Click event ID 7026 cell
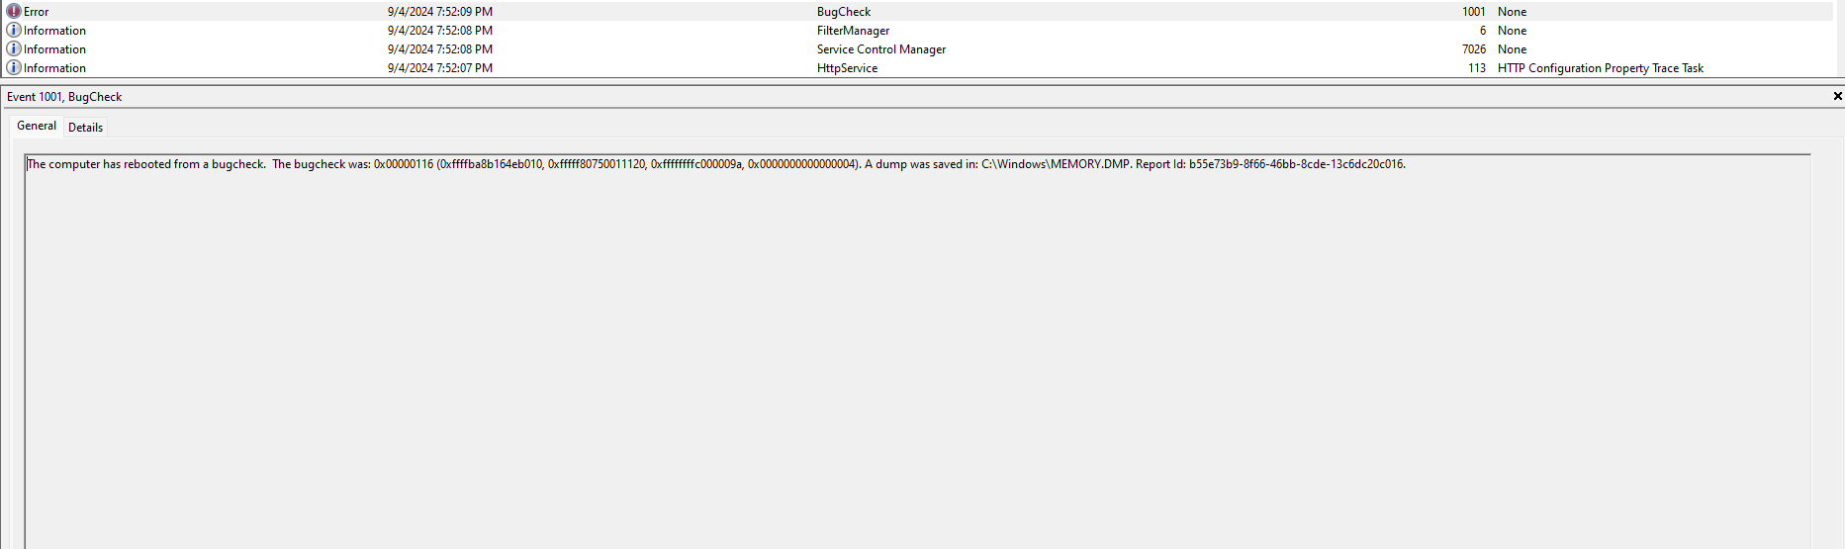This screenshot has height=549, width=1845. tap(1474, 49)
